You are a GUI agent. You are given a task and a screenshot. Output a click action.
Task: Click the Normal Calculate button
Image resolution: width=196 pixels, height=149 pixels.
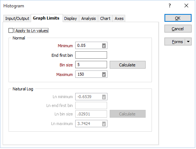(x=127, y=65)
